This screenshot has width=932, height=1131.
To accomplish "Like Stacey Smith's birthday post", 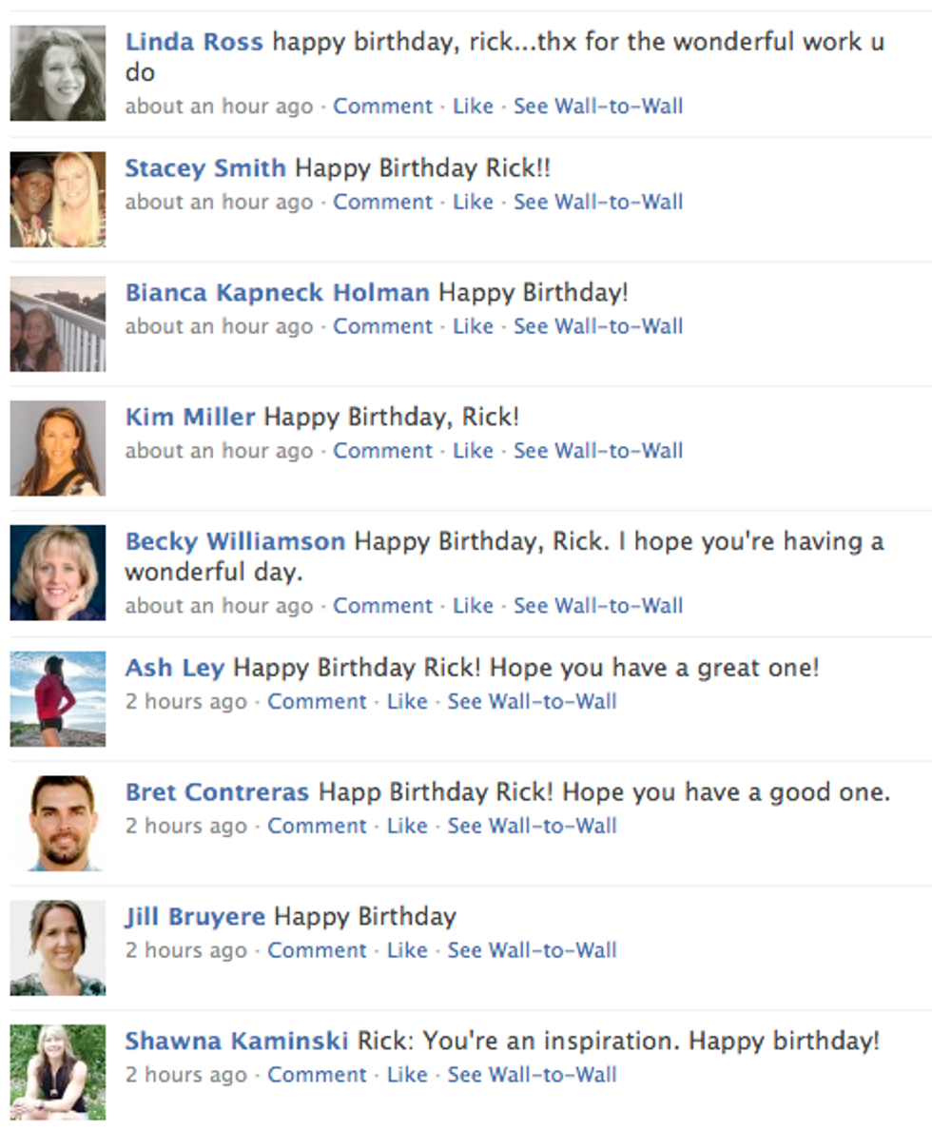I will coord(473,202).
